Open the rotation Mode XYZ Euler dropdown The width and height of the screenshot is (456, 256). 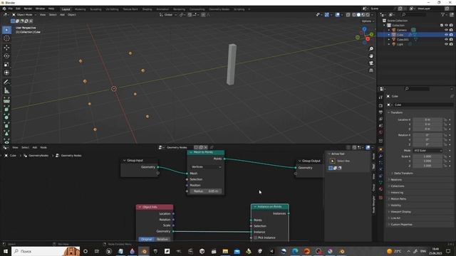(x=427, y=151)
